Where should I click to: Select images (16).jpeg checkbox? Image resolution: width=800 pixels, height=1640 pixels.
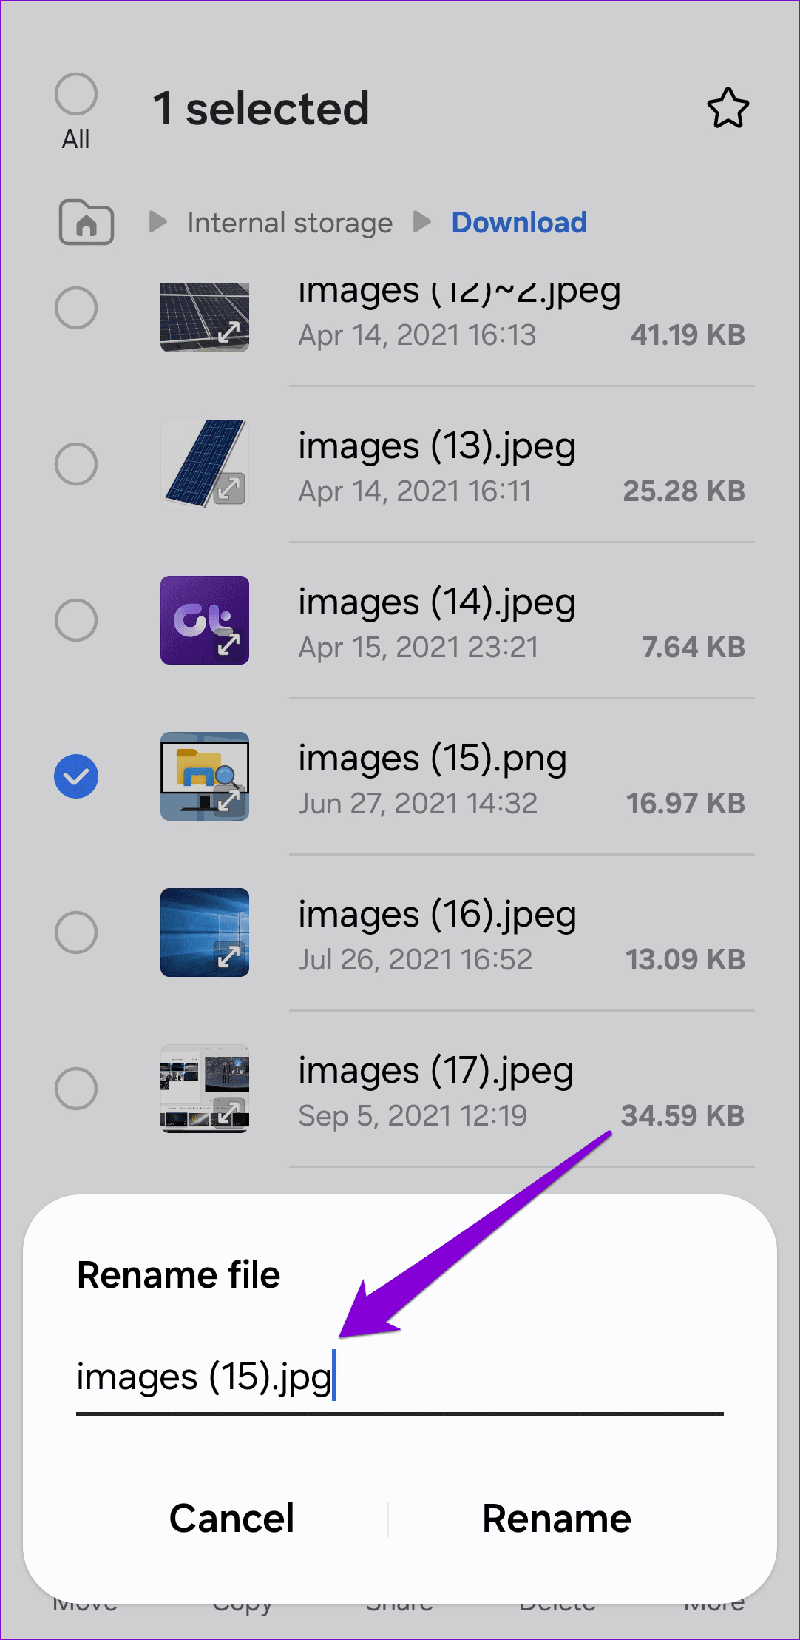(76, 932)
